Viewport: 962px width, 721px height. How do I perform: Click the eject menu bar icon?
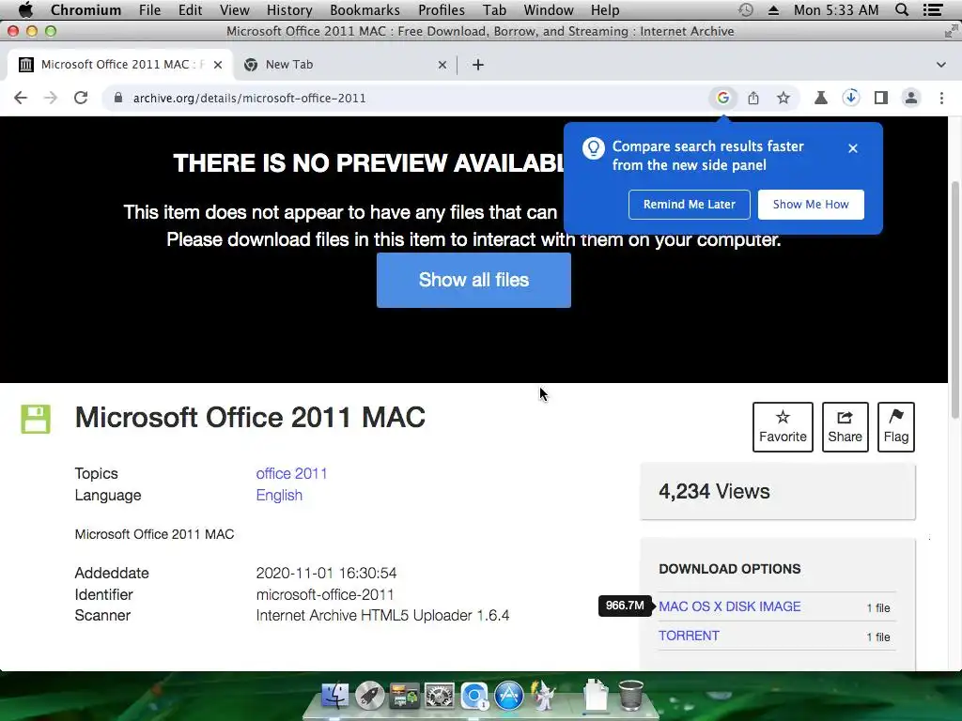click(x=774, y=9)
